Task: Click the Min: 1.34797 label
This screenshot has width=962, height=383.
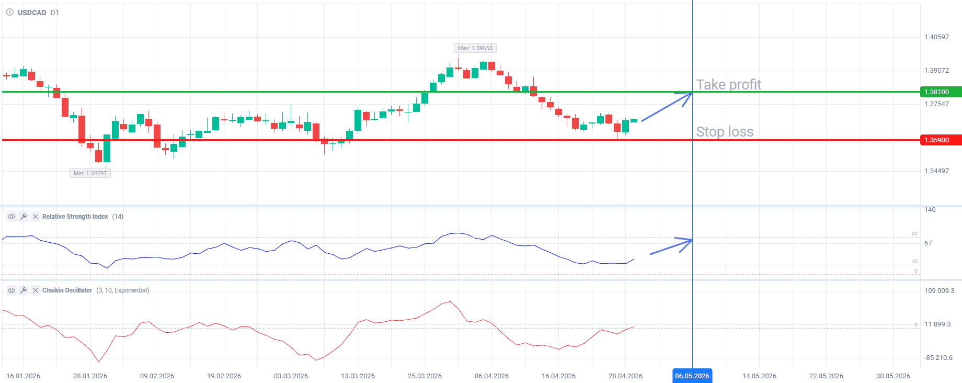Action: point(90,173)
